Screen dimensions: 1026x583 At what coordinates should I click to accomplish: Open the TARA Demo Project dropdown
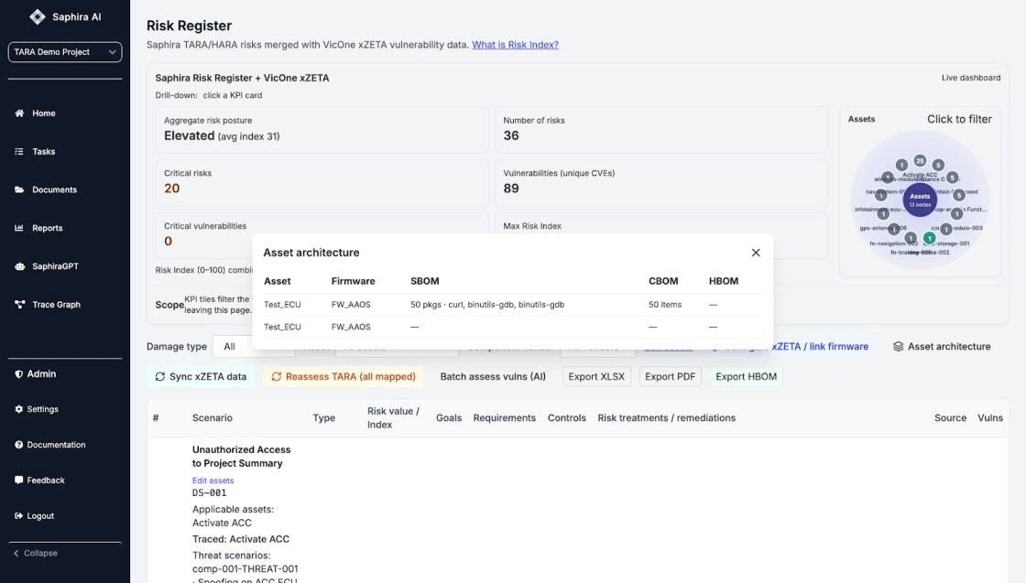tap(65, 52)
